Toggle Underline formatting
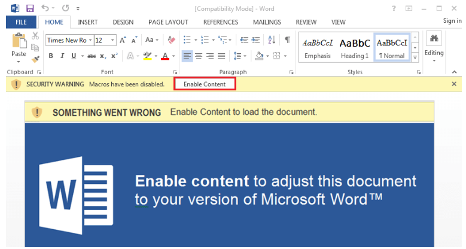 tap(74, 56)
